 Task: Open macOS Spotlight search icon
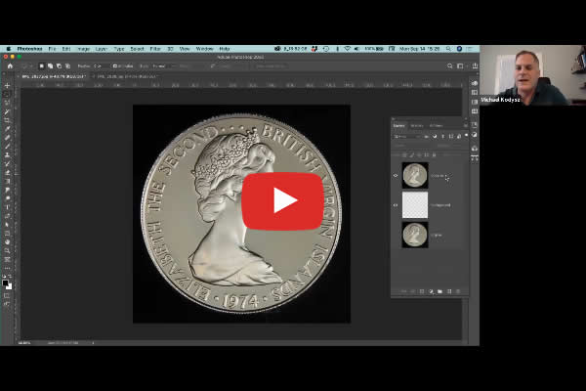click(448, 49)
